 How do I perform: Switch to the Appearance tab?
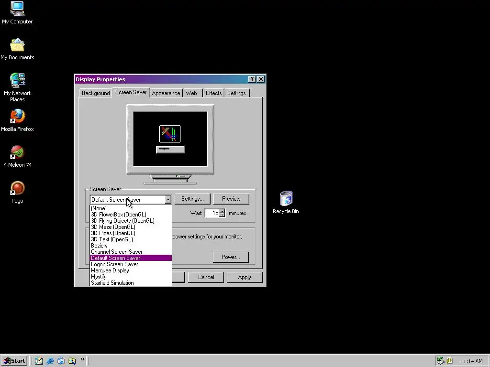166,93
